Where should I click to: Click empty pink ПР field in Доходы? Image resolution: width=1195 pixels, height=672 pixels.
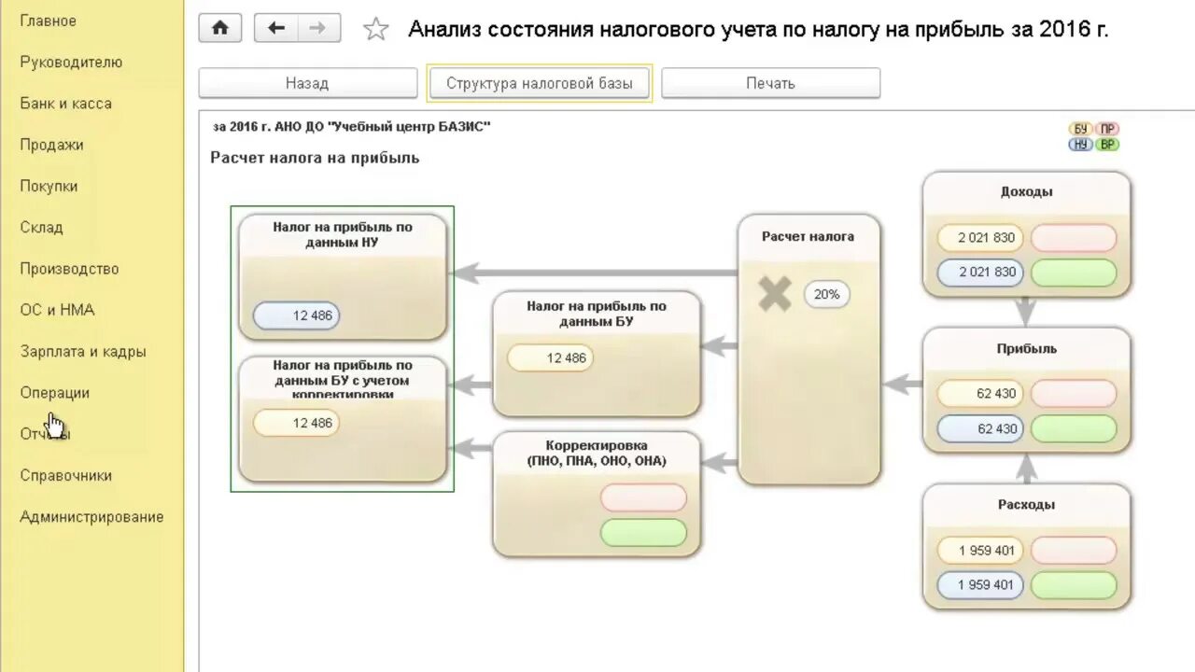(1074, 238)
